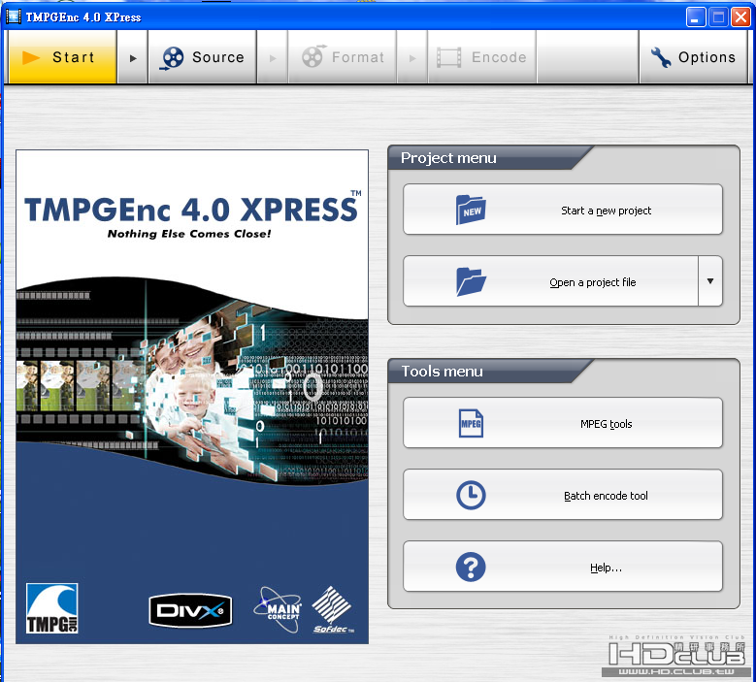
Task: Start a new project
Action: click(x=563, y=210)
